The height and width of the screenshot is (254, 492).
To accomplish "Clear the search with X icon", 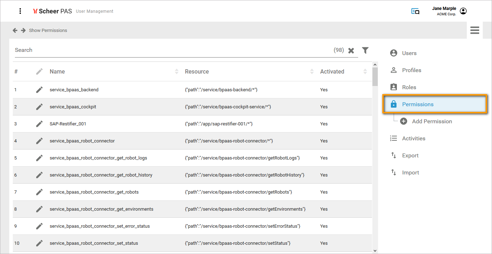I will point(351,50).
